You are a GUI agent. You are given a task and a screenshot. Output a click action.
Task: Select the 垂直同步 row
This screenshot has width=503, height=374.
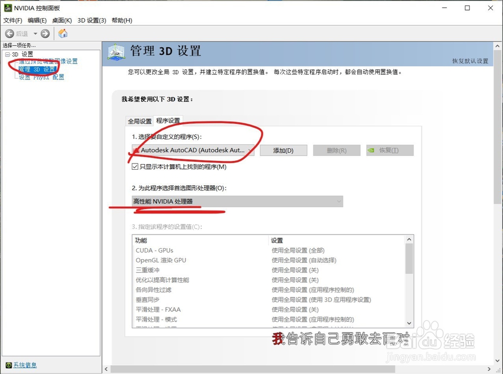pyautogui.click(x=269, y=300)
